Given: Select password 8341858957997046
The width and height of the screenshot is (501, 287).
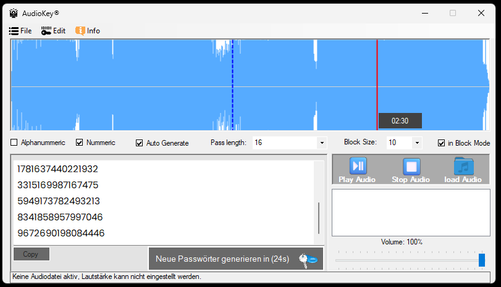Looking at the screenshot, I should 60,217.
